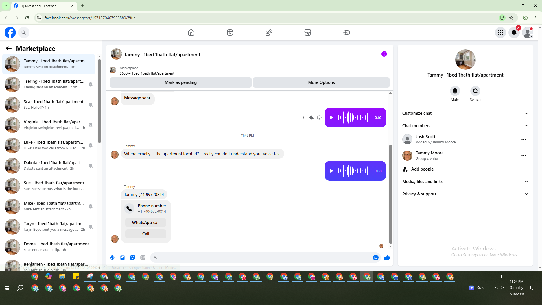
Task: Open the Virginia conversation
Action: [x=49, y=125]
